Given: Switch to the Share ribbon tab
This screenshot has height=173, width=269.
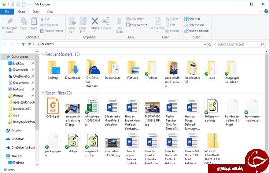Looking at the screenshot, I should coord(36,12).
